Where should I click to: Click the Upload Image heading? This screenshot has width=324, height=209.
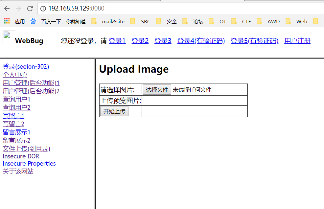pos(134,69)
